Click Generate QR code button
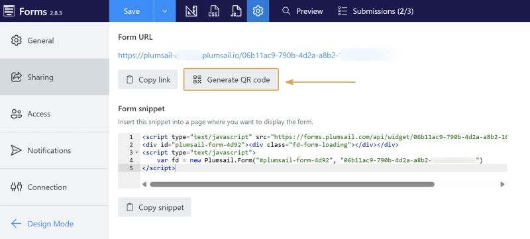The height and width of the screenshot is (239, 530). coord(231,79)
